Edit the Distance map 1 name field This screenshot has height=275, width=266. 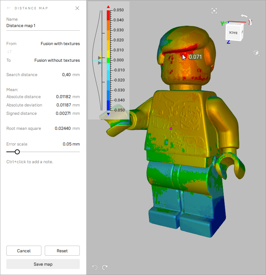point(43,26)
